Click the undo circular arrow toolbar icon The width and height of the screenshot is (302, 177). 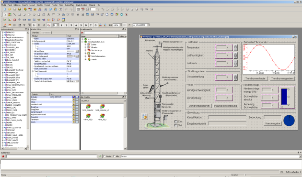(83, 9)
